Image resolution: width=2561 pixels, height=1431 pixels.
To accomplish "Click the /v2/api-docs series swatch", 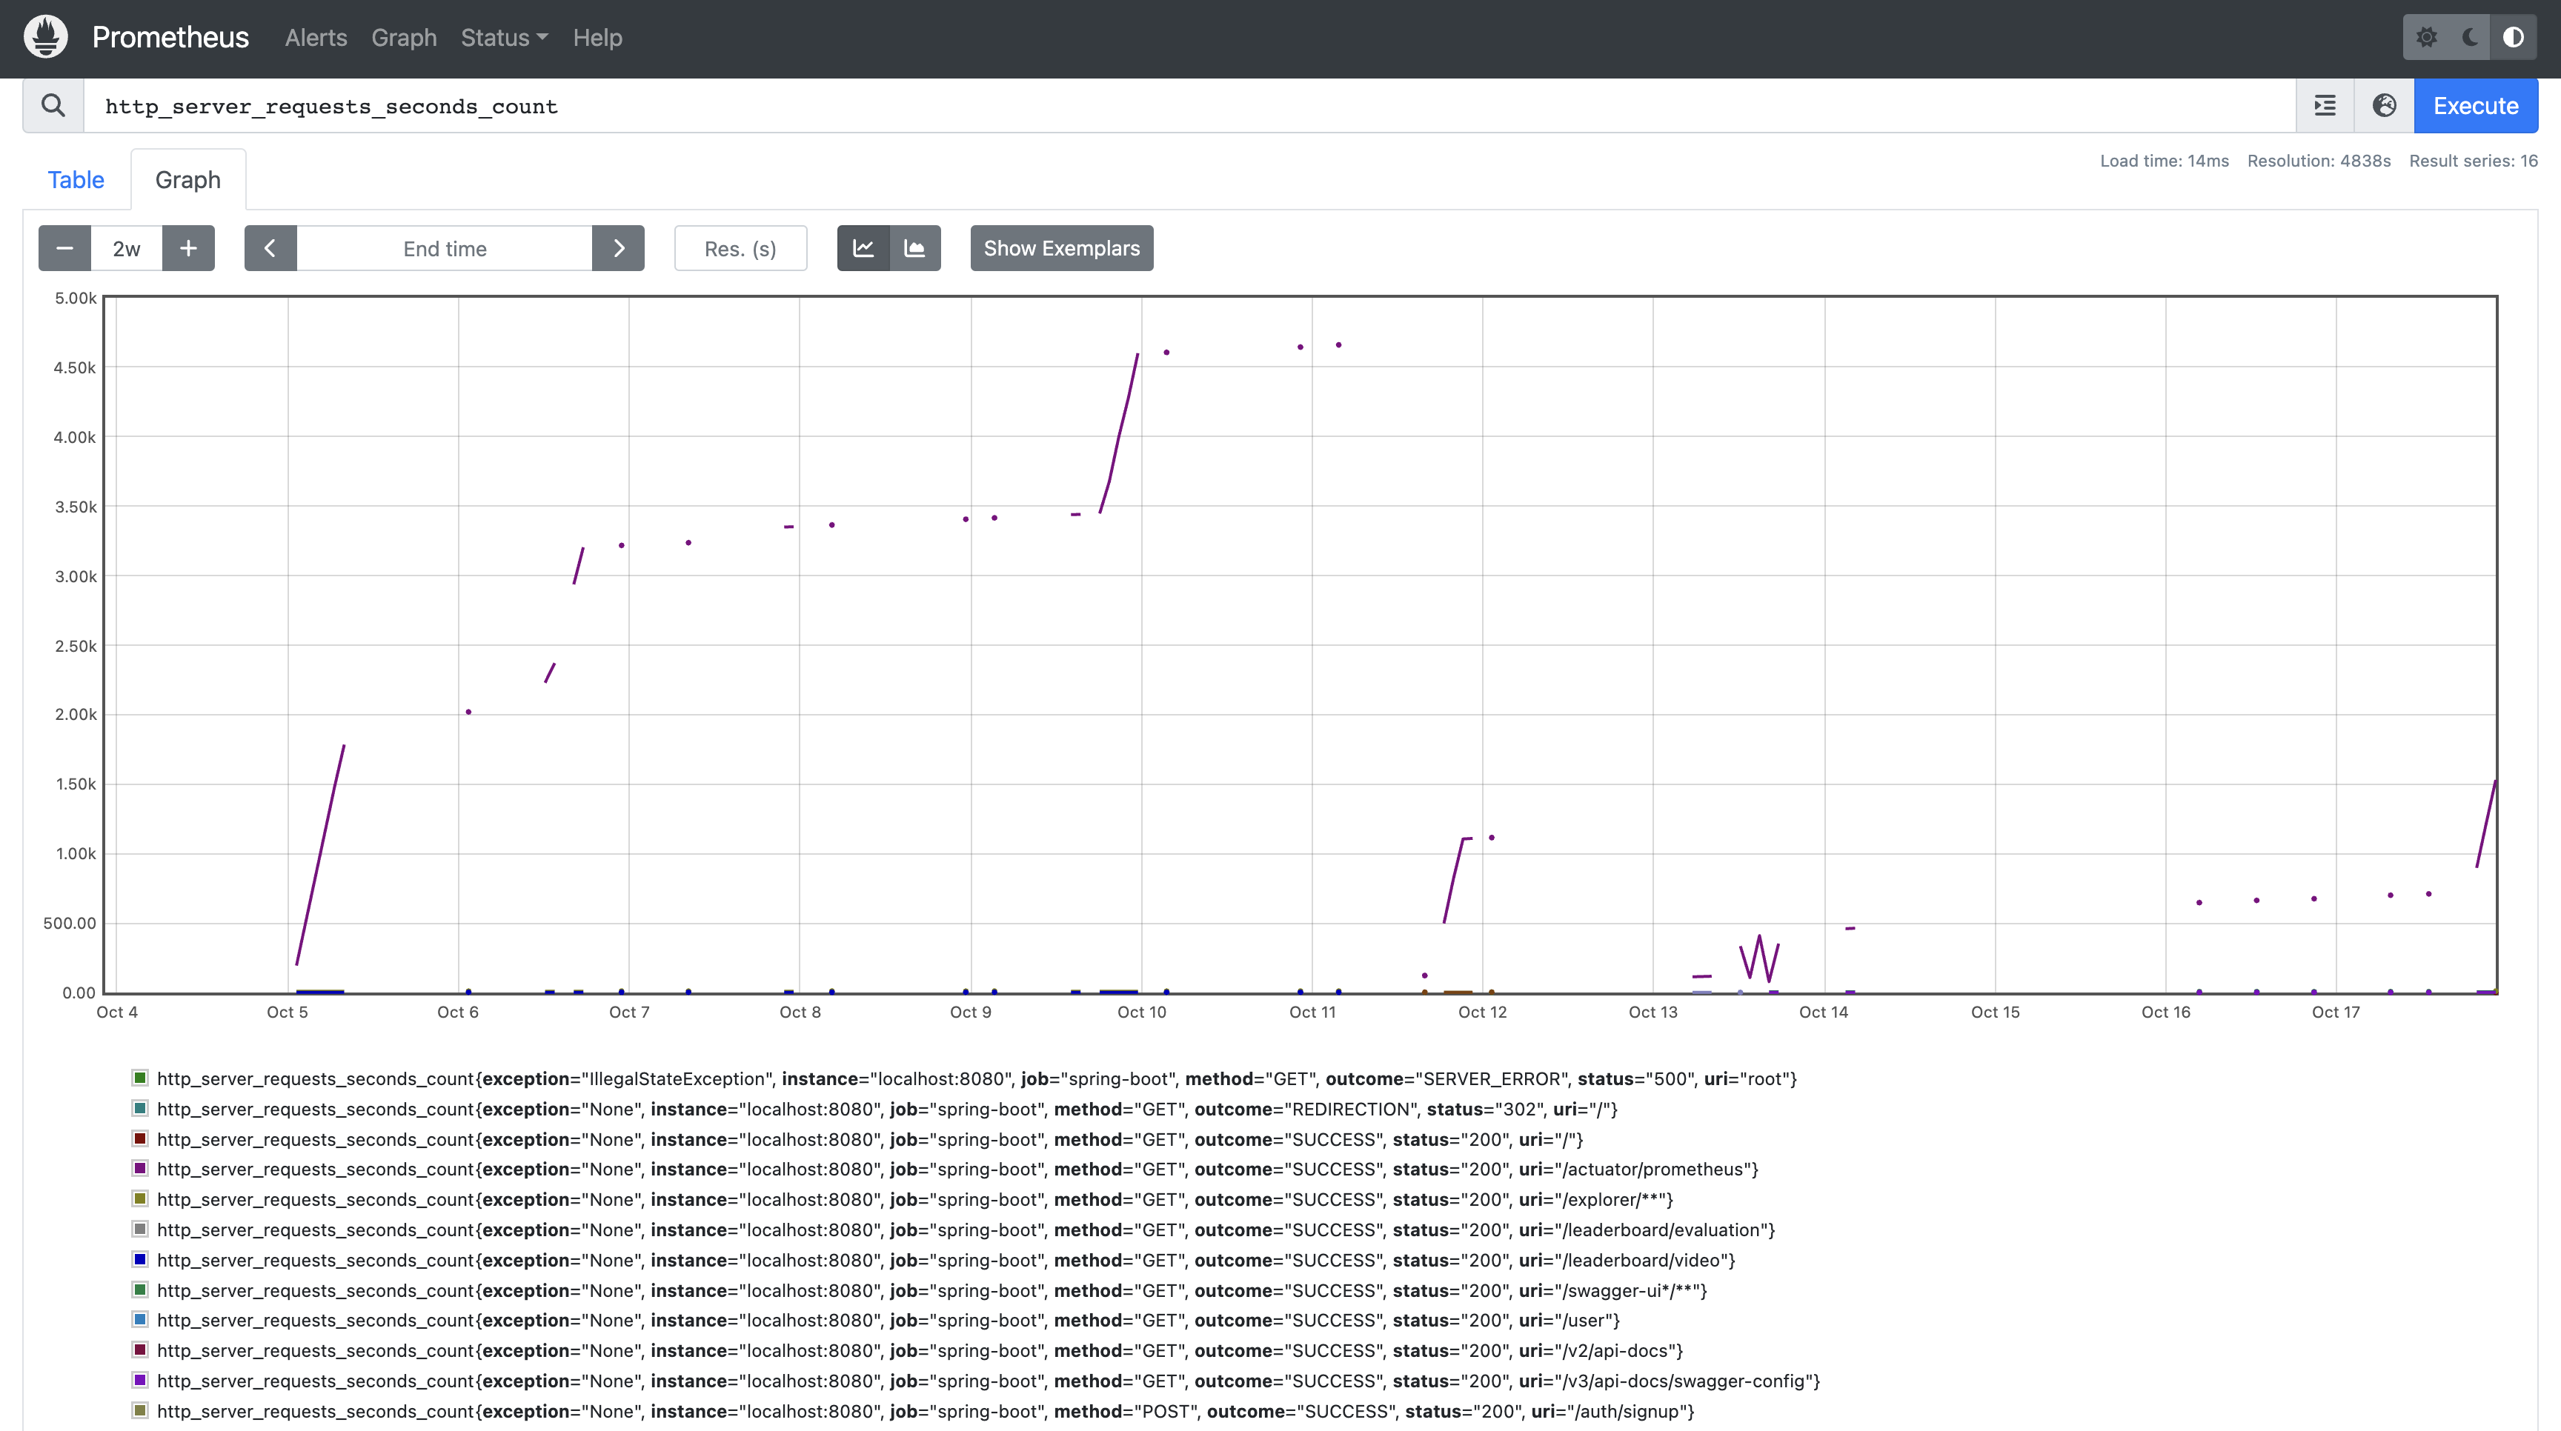I will [140, 1350].
